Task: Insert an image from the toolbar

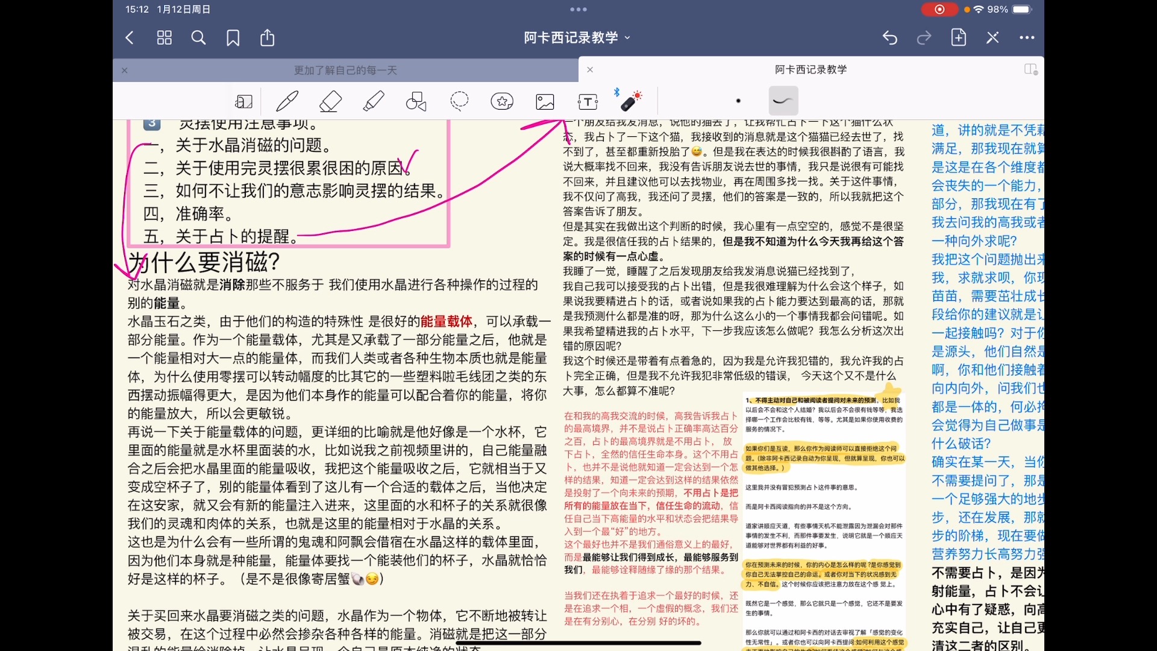Action: click(544, 101)
